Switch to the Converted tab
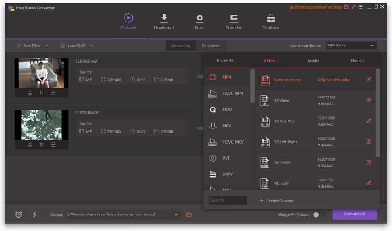Screen dimensions: 392x231 (x=211, y=46)
